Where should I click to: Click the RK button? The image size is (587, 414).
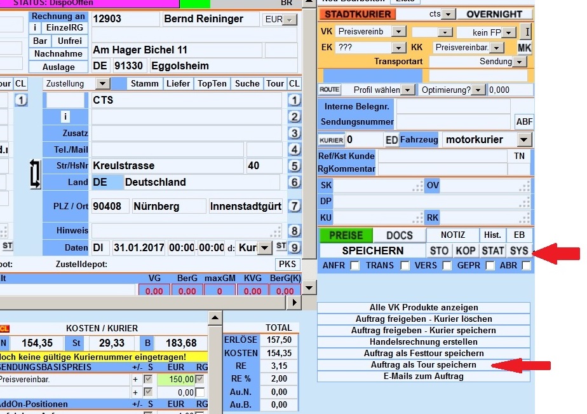[433, 217]
